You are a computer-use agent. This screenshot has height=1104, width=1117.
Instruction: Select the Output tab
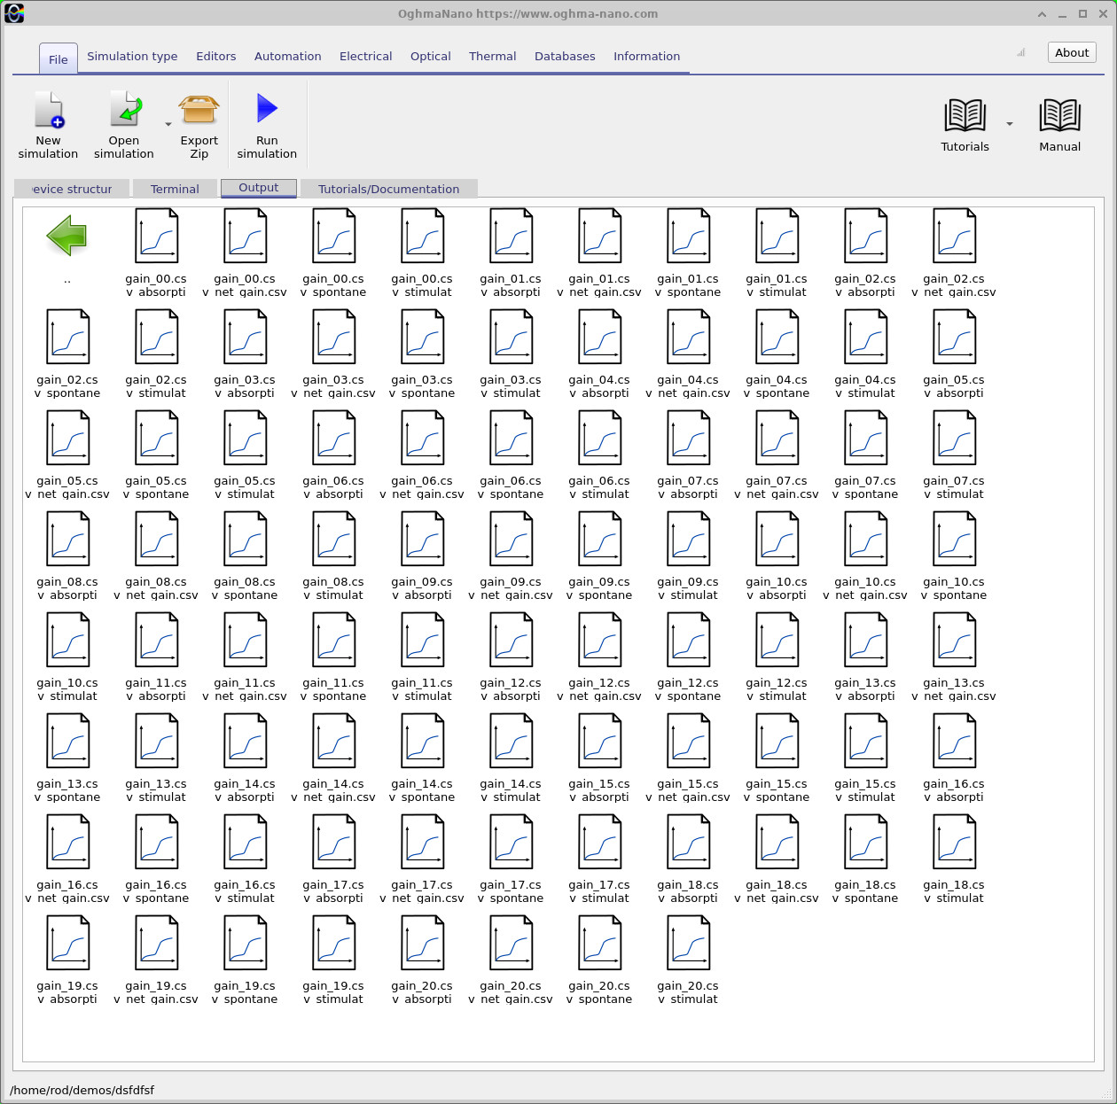click(259, 188)
